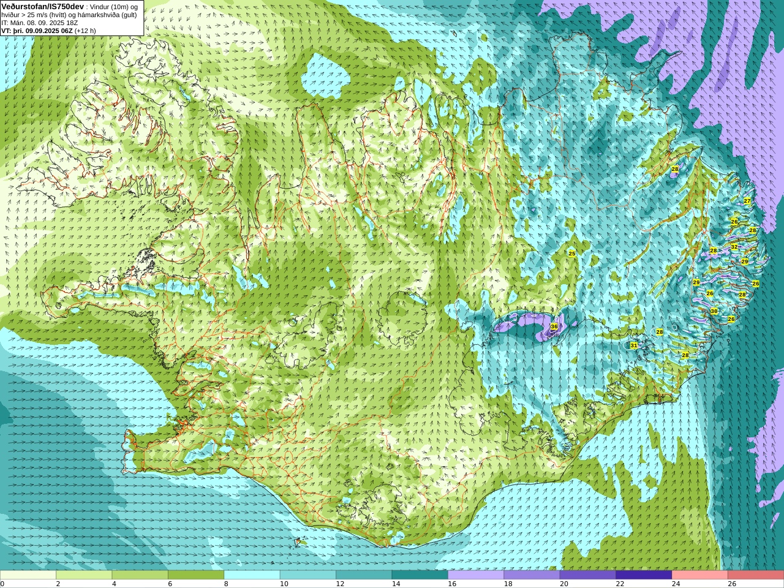Image resolution: width=784 pixels, height=588 pixels.
Task: Click the salmon above-26 m/s legend swatch
Action: [756, 575]
